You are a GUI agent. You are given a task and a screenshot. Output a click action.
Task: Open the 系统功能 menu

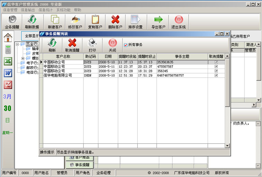point(63,10)
